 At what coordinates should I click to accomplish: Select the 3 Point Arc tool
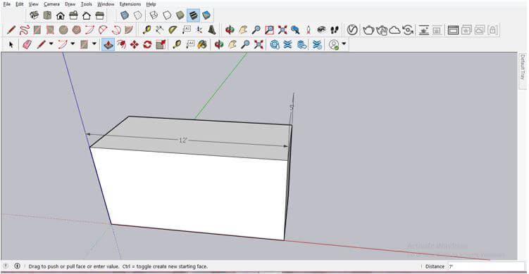click(x=116, y=30)
